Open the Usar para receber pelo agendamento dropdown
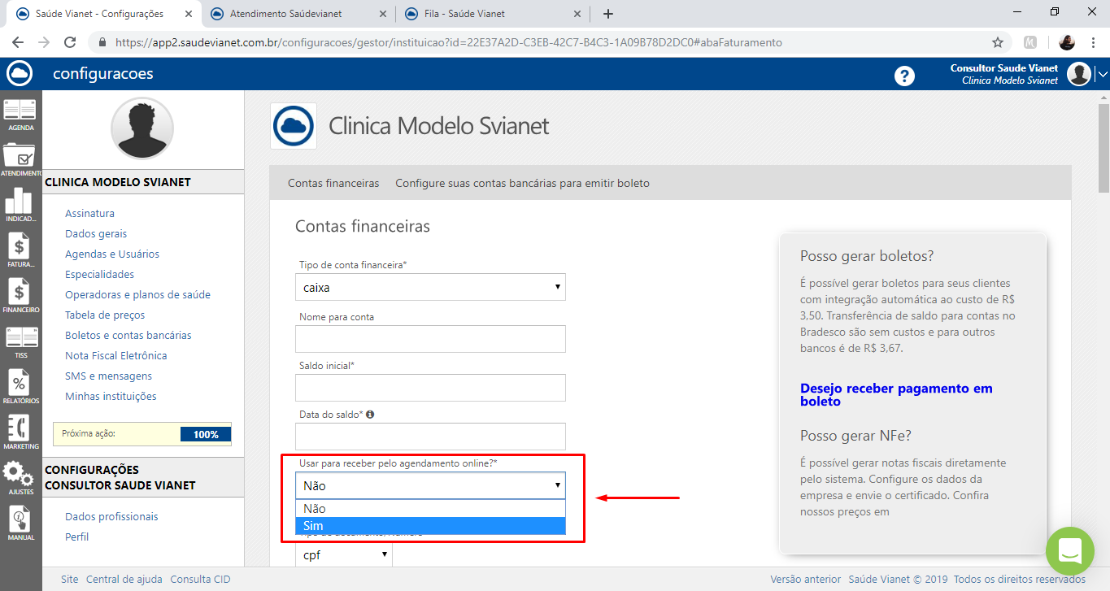Viewport: 1110px width, 591px height. click(430, 485)
